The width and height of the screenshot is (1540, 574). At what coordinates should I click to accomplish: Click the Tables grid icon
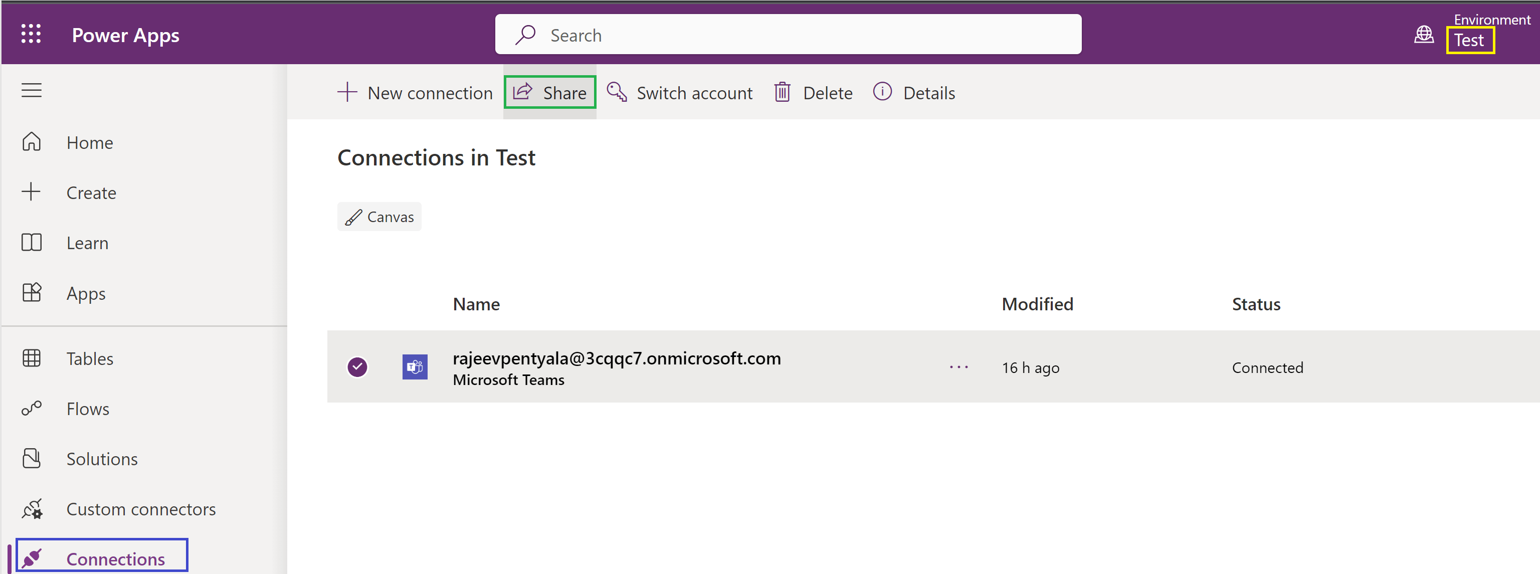click(32, 358)
